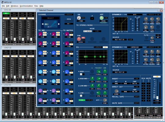Select the ST/MONO mode button
The image size is (165, 122).
click(88, 31)
